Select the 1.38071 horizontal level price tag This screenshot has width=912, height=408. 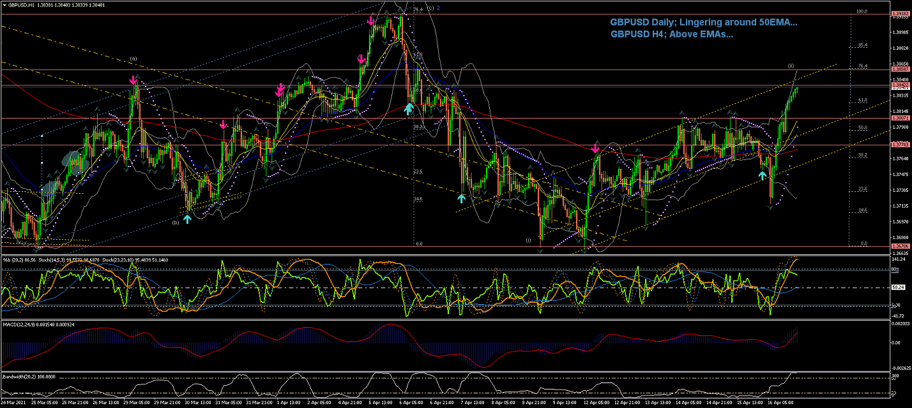click(x=900, y=118)
